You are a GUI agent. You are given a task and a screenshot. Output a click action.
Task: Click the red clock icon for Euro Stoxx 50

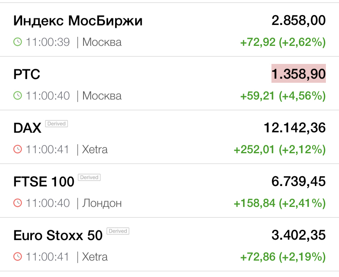(x=18, y=257)
